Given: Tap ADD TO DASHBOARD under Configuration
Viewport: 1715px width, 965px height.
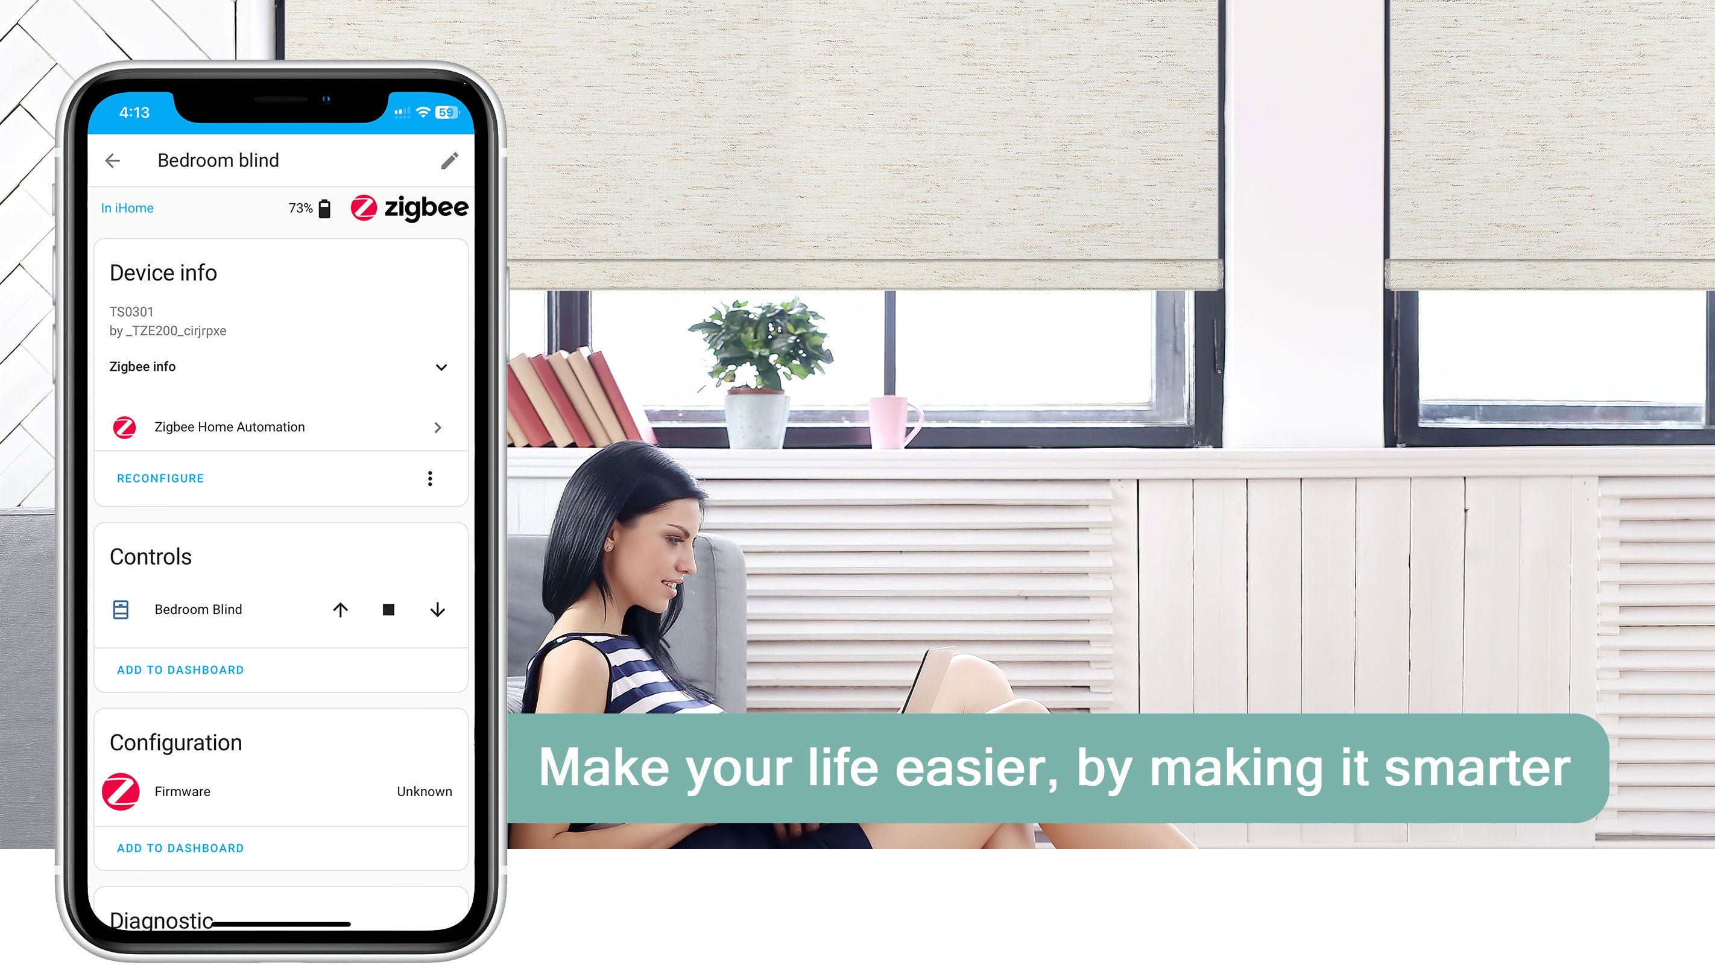Looking at the screenshot, I should tap(180, 847).
